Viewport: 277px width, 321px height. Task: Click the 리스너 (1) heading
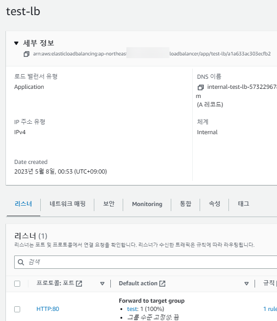pos(31,236)
